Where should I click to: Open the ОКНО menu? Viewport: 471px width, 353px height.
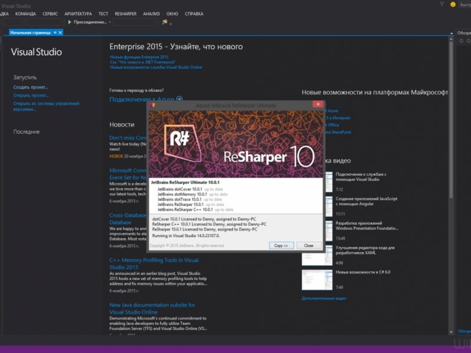[173, 14]
